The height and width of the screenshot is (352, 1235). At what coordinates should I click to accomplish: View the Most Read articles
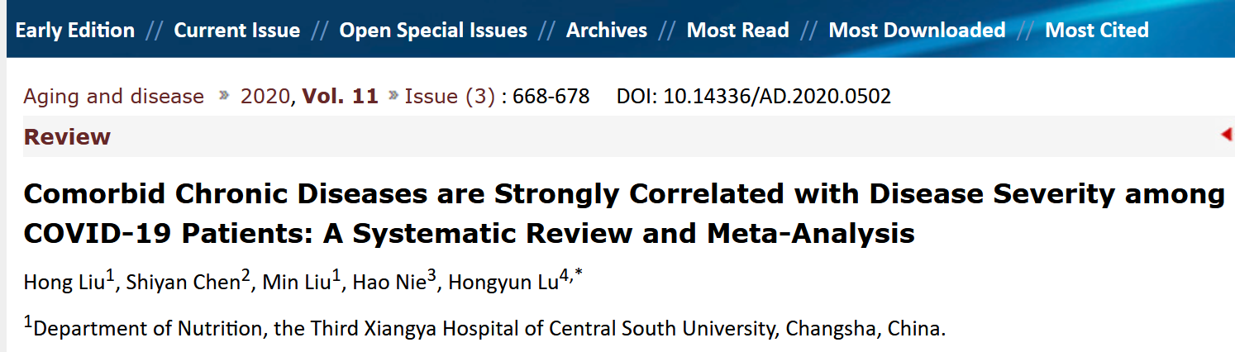click(x=737, y=31)
